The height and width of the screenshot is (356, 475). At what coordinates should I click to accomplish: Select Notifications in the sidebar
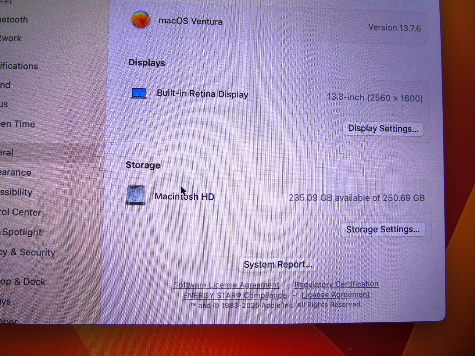19,66
